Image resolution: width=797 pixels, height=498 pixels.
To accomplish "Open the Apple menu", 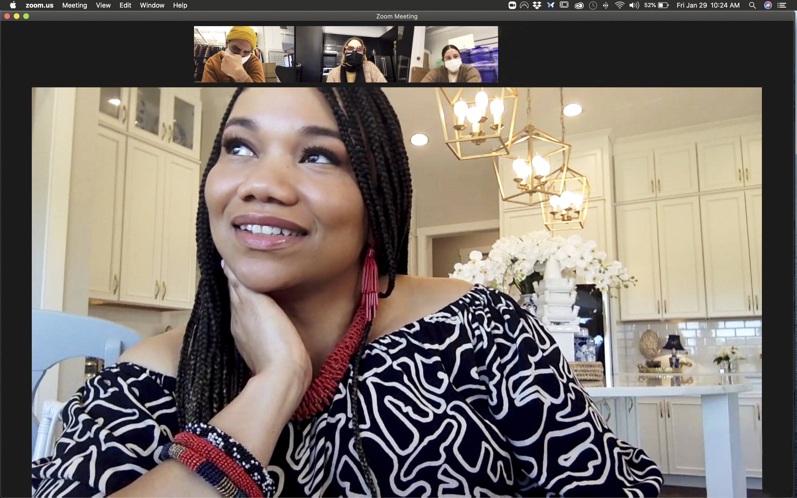I will click(13, 5).
